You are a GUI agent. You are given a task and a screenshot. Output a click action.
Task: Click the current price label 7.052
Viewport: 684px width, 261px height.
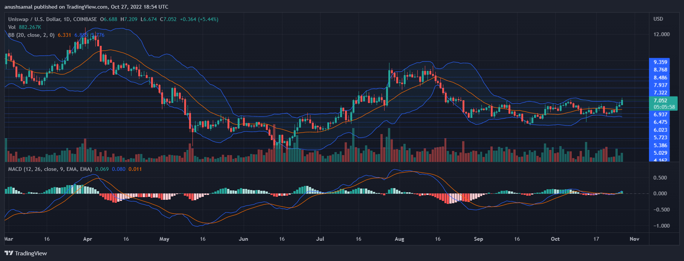pos(660,100)
